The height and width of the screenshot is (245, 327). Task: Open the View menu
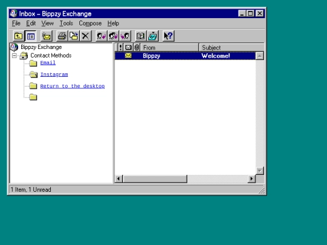coord(47,24)
